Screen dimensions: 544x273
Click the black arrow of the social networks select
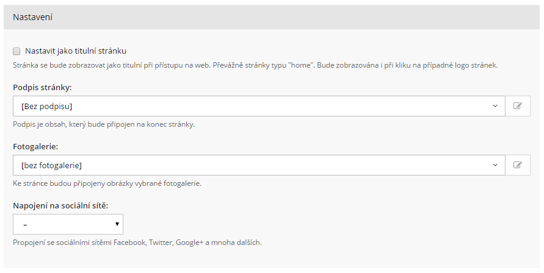[x=117, y=224]
